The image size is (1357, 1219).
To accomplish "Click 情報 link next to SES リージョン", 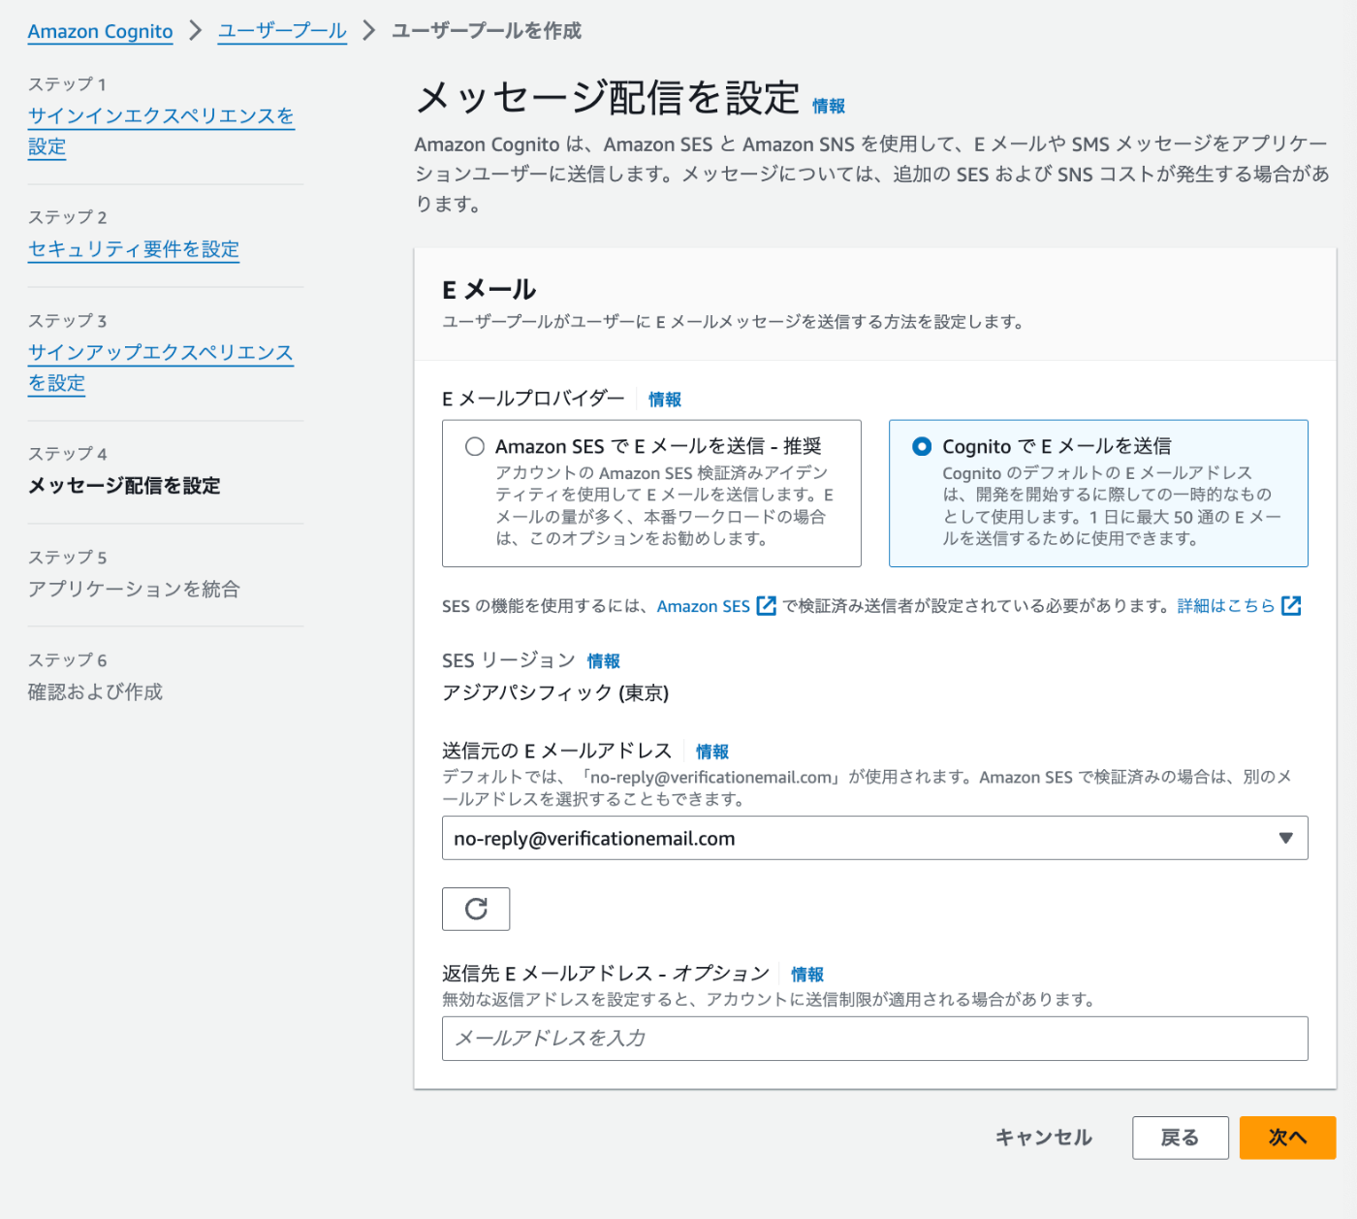I will tap(604, 661).
